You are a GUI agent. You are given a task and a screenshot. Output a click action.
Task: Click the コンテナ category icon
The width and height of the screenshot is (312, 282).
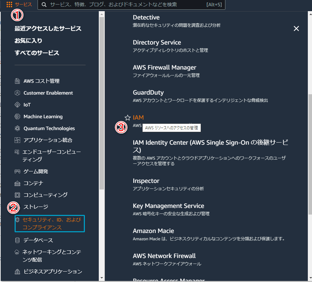pyautogui.click(x=17, y=183)
